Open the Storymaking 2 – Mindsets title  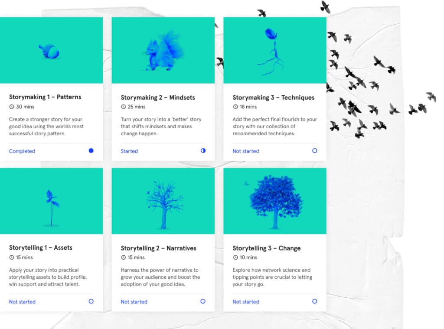coord(158,98)
